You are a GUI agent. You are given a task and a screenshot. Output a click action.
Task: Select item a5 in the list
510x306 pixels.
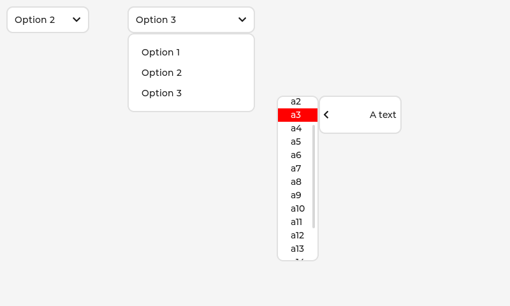point(296,142)
